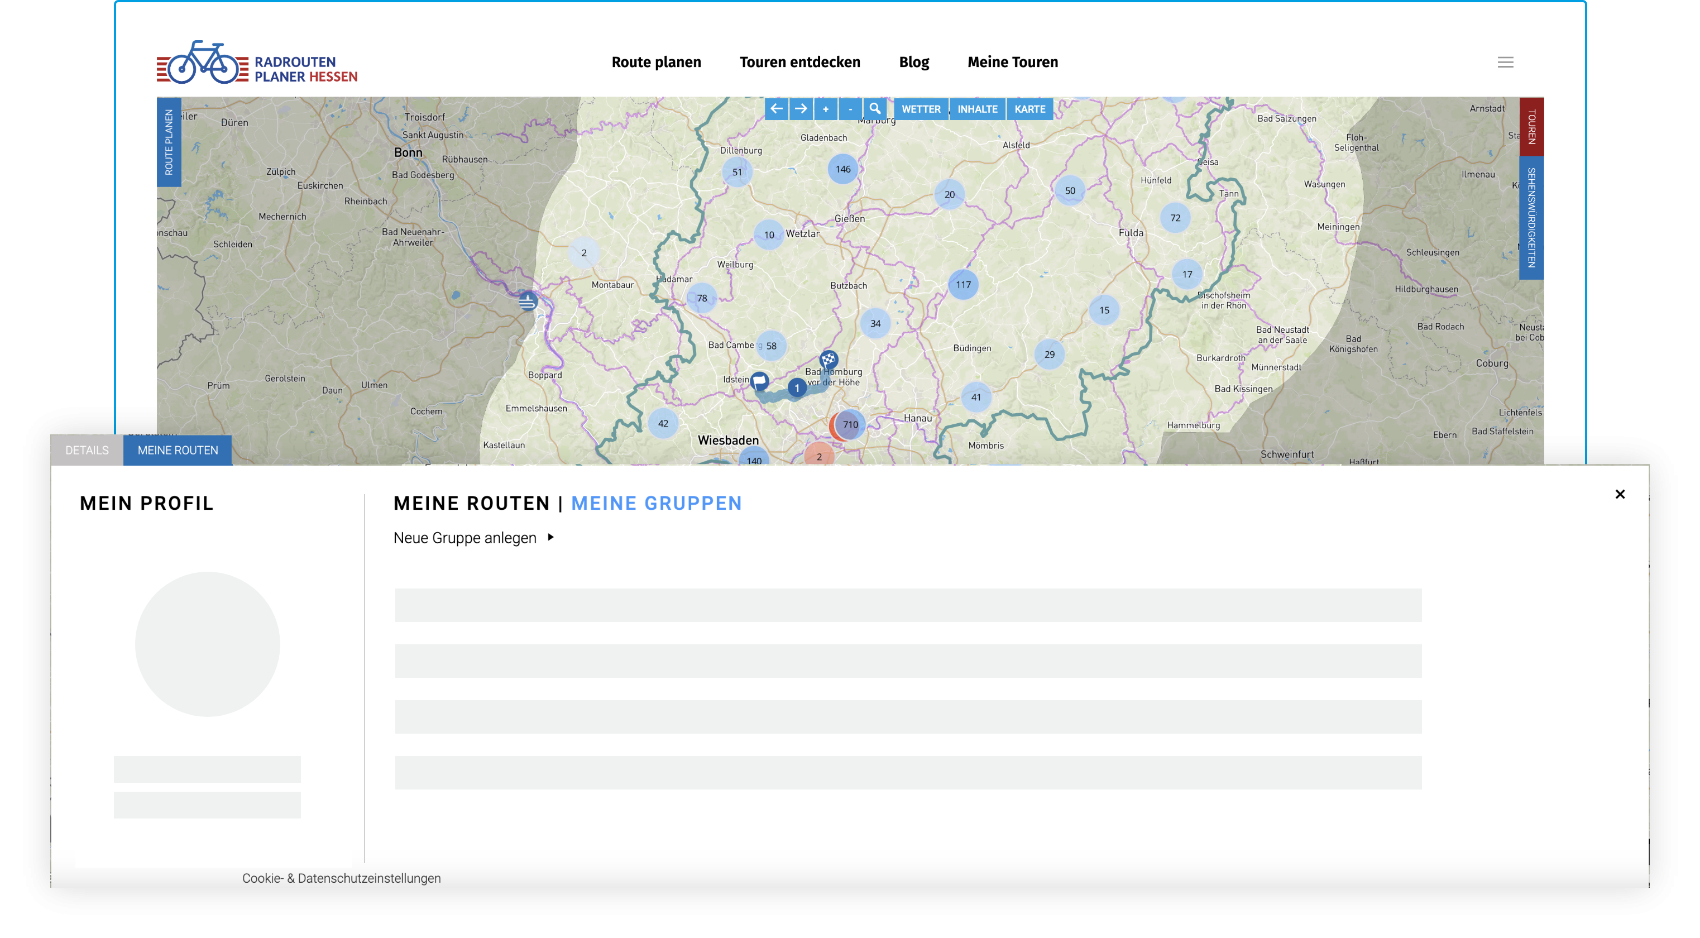Open the Meine Gruppen section
Screen dimensions: 1700x938
[656, 504]
